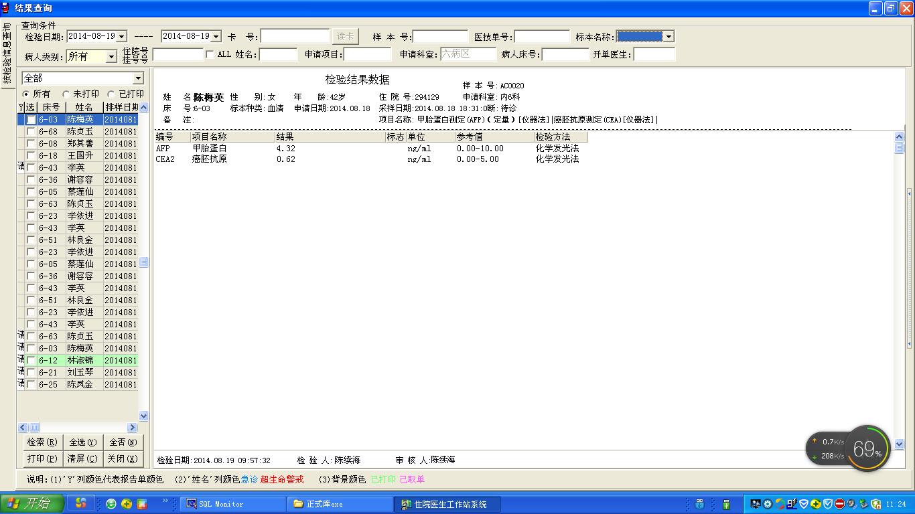915x514 pixels.
Task: Tick the ALL checkbox next to 姓名
Action: (210, 55)
